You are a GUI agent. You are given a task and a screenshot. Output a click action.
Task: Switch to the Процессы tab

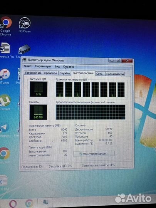pos(50,73)
